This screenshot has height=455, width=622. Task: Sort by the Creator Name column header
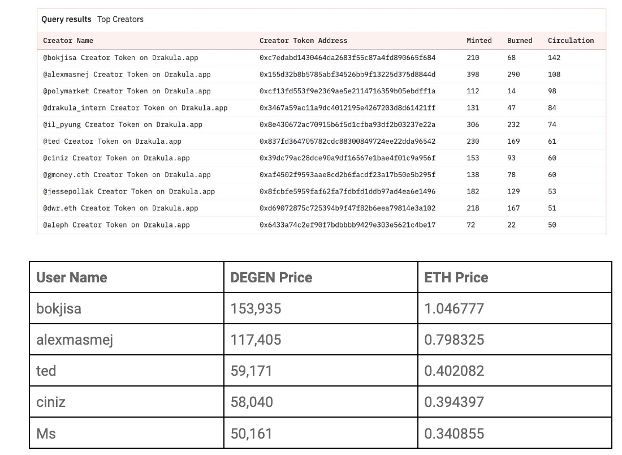pos(68,41)
